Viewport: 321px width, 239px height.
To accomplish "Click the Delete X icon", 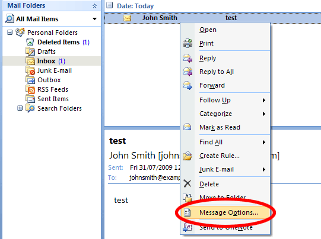I will click(x=187, y=183).
